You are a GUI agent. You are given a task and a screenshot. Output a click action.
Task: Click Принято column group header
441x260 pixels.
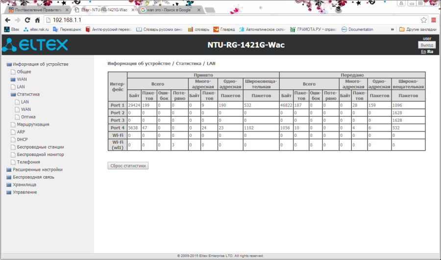tap(203, 75)
